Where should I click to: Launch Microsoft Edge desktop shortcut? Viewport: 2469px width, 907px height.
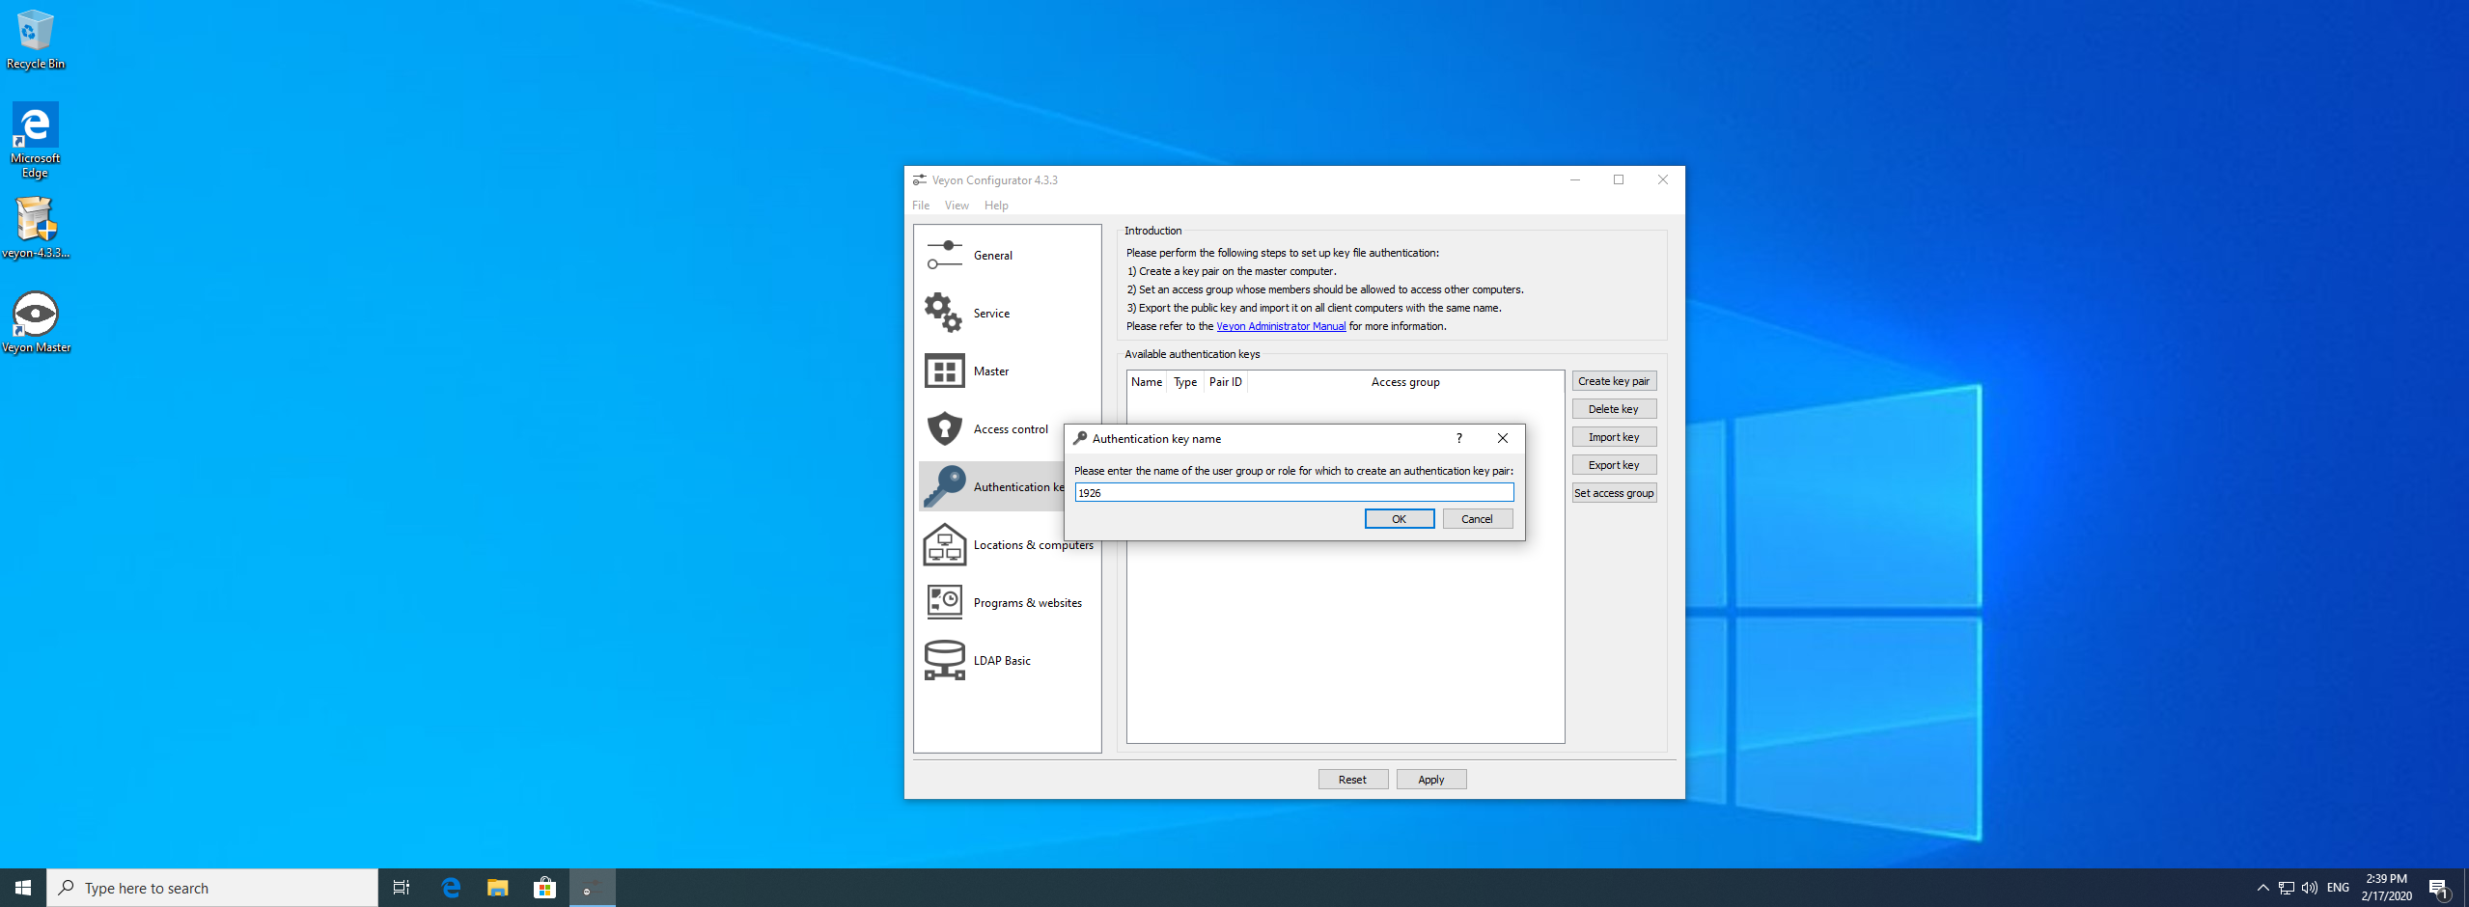(x=36, y=141)
